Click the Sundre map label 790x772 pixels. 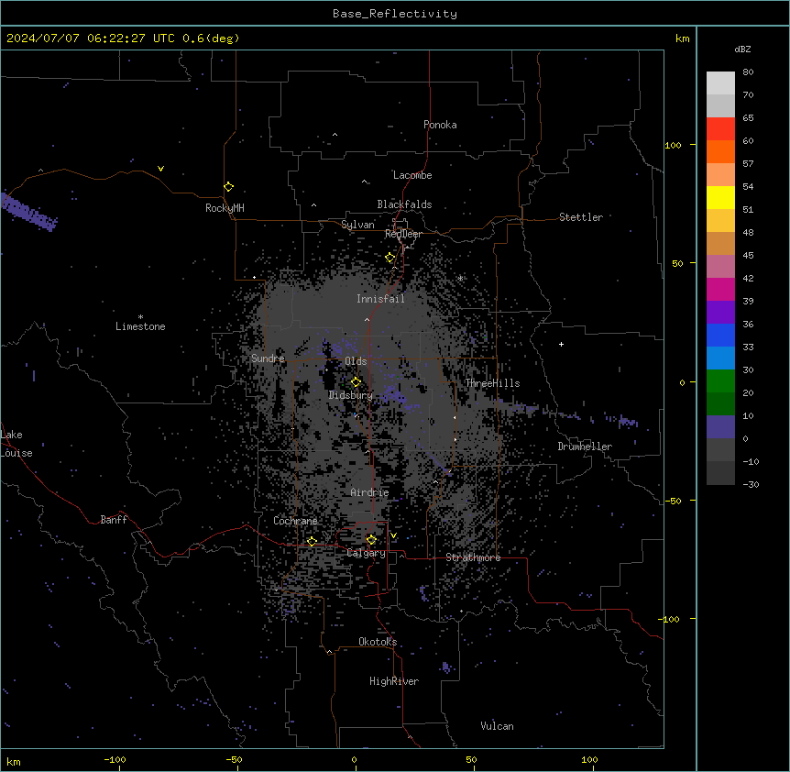268,358
